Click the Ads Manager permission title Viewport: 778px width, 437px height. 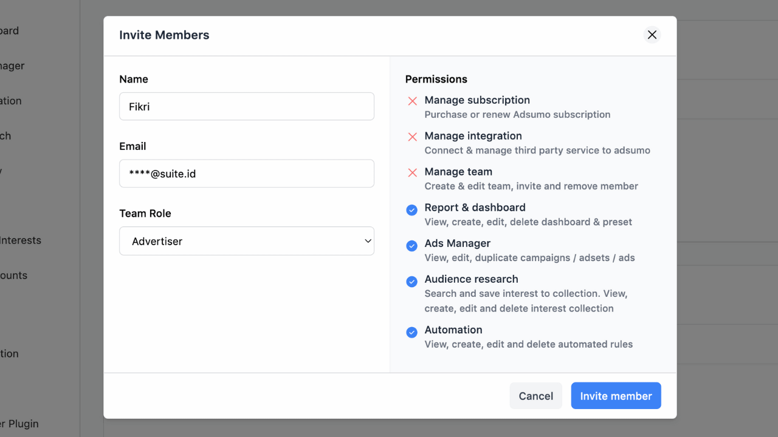tap(457, 243)
